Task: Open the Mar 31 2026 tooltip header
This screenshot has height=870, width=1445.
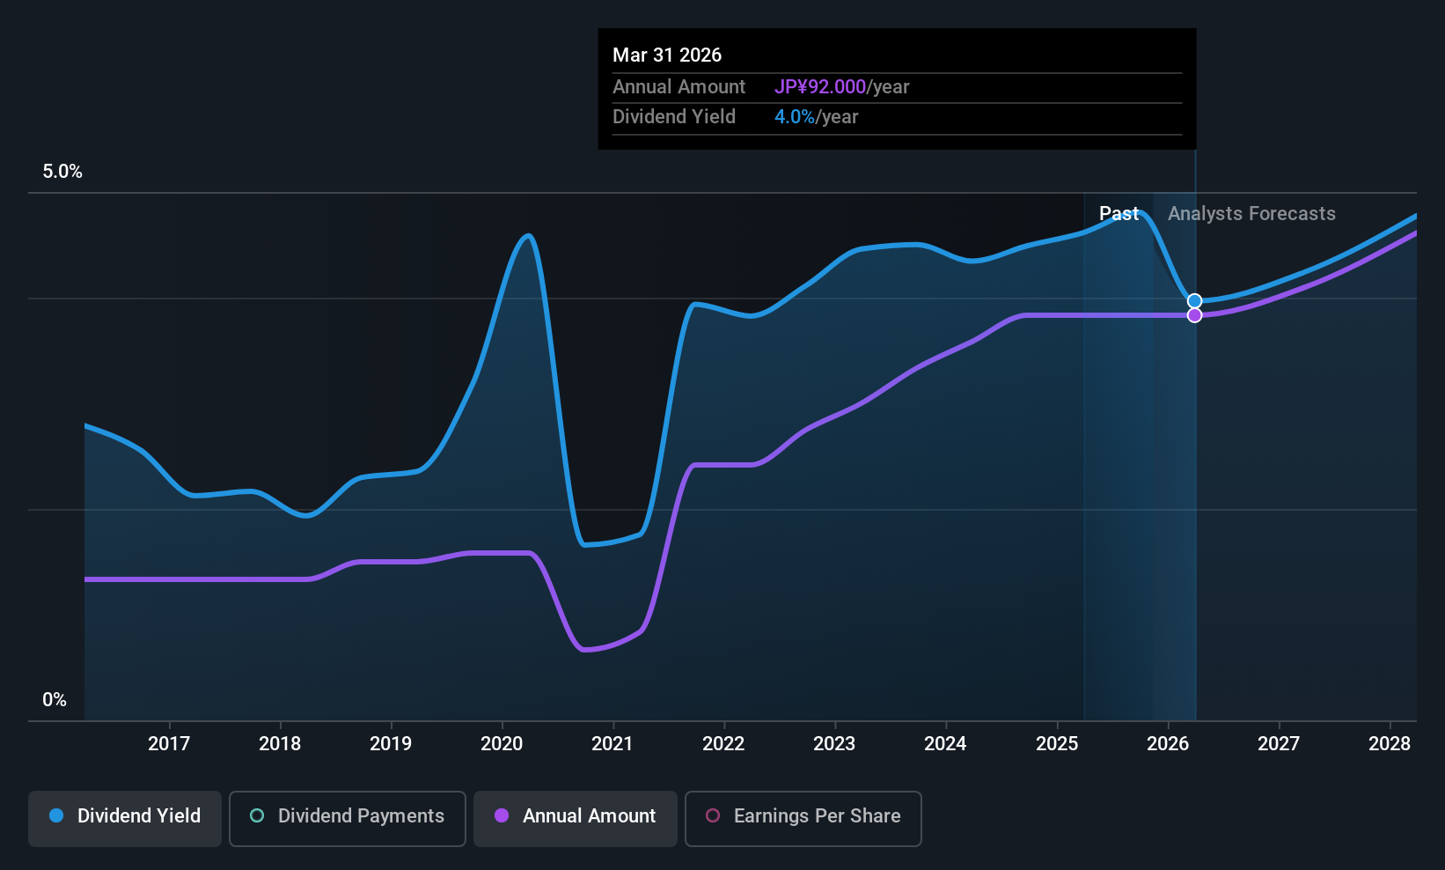Action: pyautogui.click(x=667, y=55)
